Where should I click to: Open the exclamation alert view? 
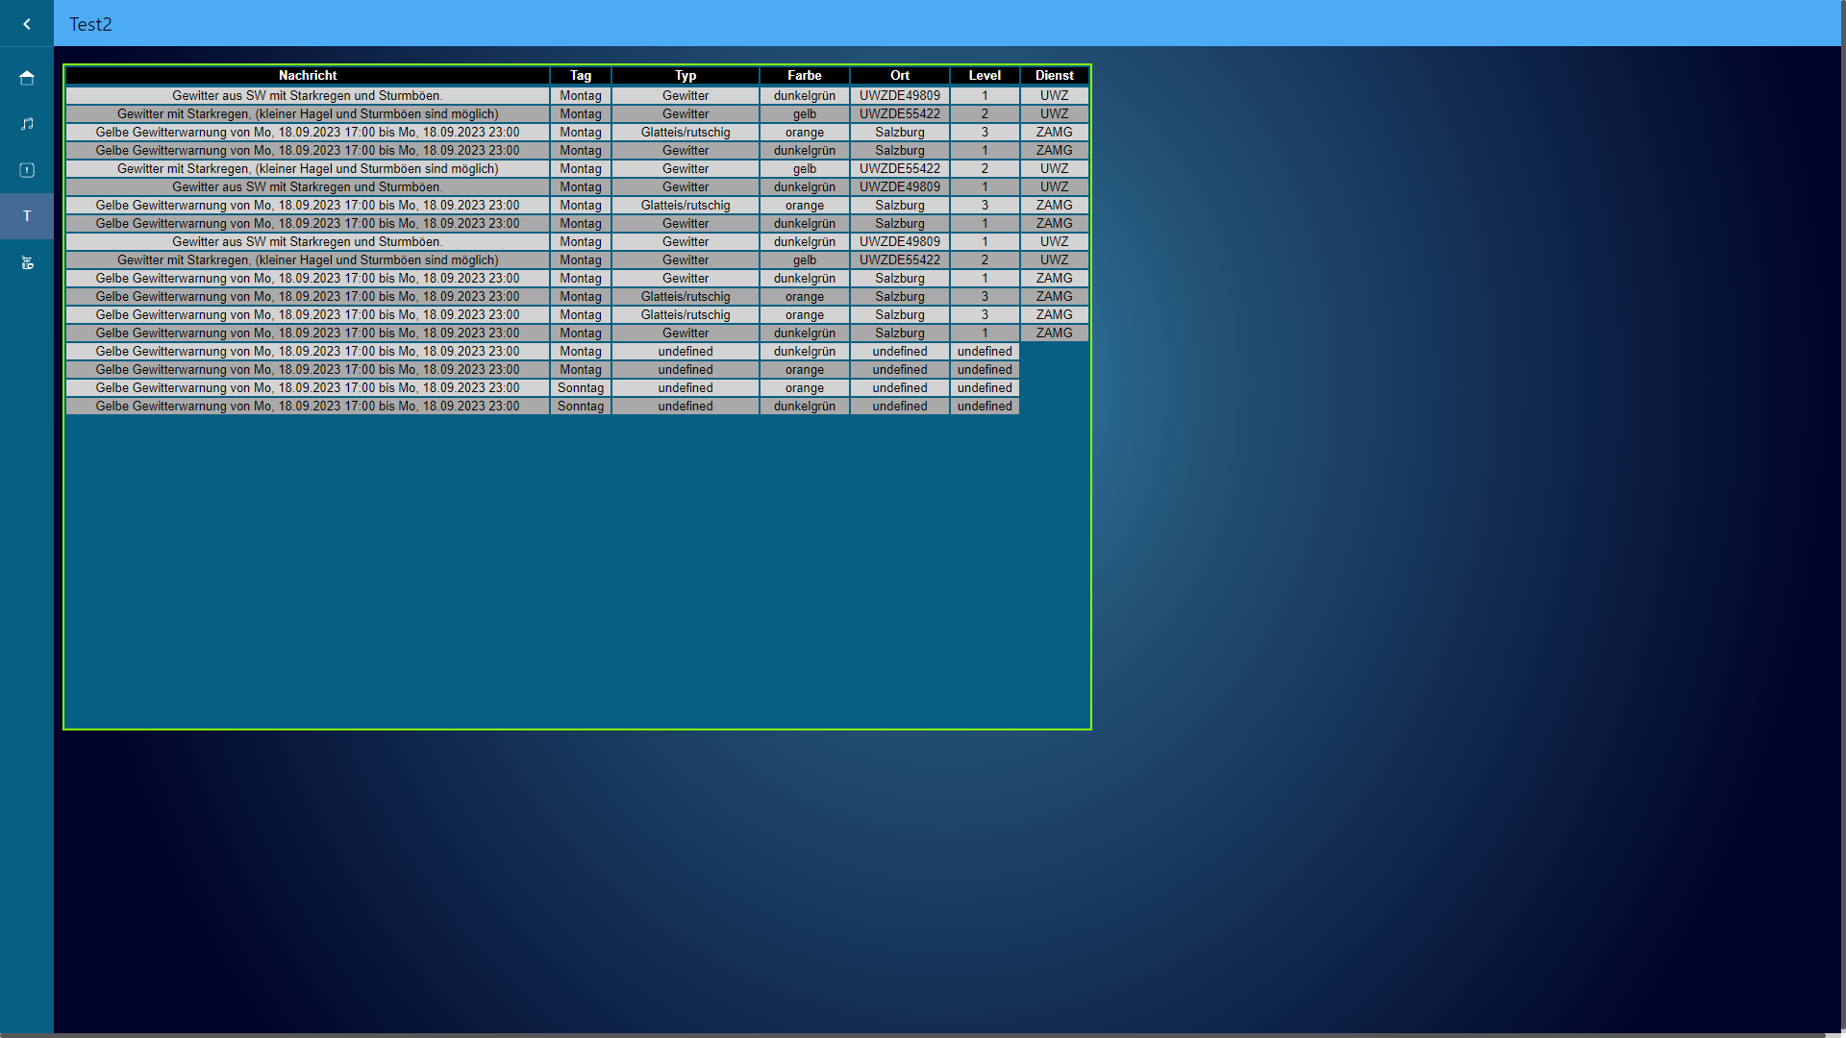pyautogui.click(x=27, y=170)
